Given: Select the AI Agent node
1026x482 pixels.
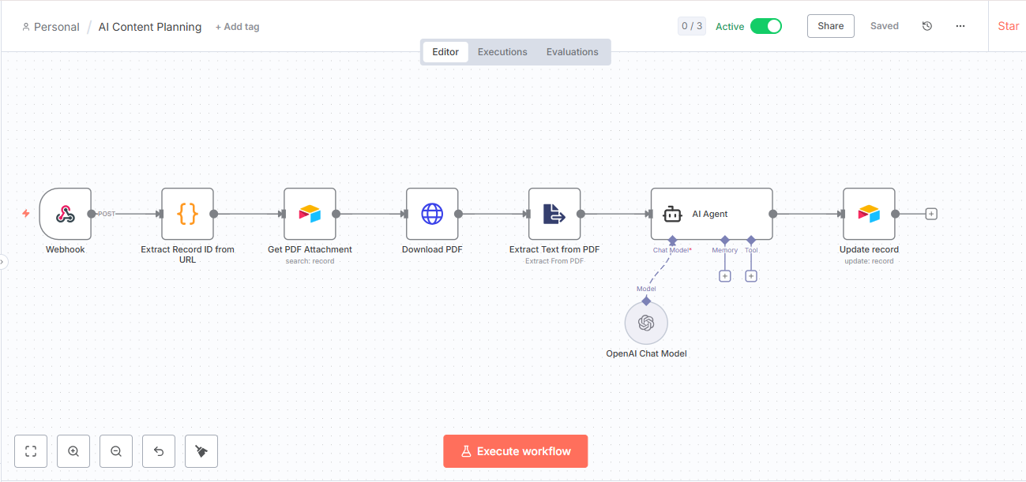Looking at the screenshot, I should pos(711,214).
